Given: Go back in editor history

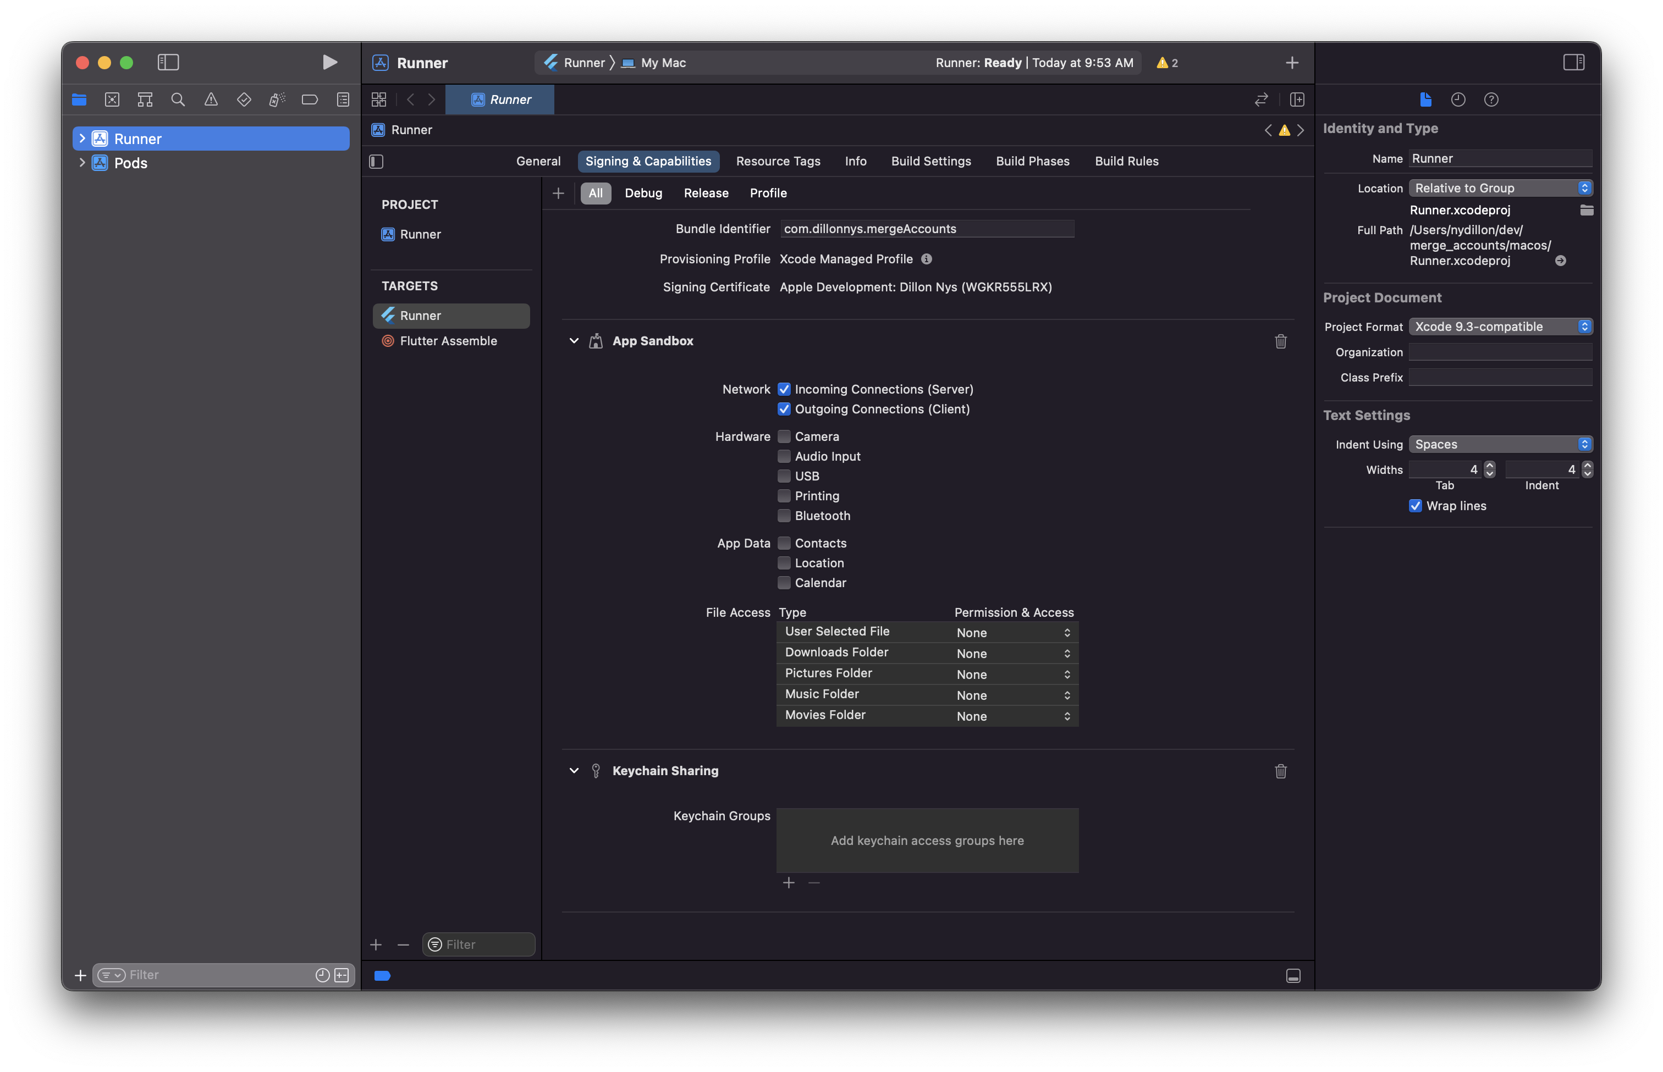Looking at the screenshot, I should [411, 100].
